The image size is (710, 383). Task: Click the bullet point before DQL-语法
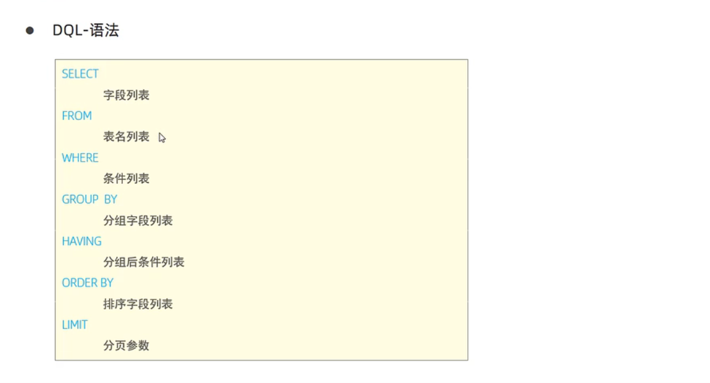[29, 31]
